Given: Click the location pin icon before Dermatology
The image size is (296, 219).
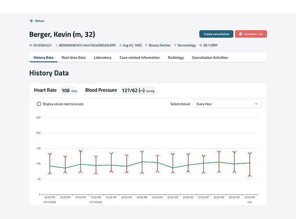Looking at the screenshot, I should point(175,45).
